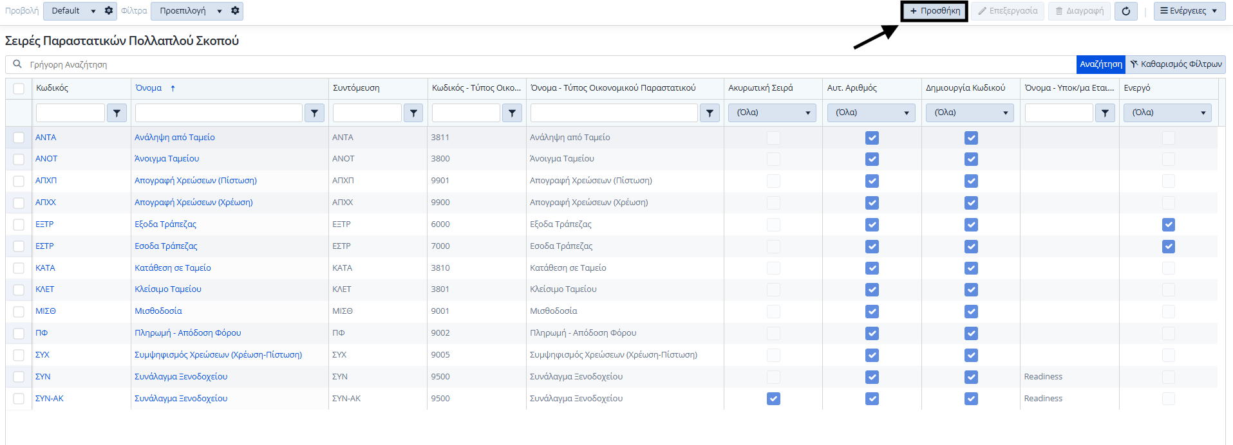The image size is (1233, 445).
Task: Focus the Γρήγορη Αναζήτηση search field
Action: 541,64
